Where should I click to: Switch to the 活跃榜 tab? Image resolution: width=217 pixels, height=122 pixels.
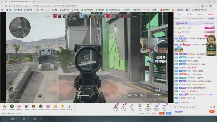[189, 14]
